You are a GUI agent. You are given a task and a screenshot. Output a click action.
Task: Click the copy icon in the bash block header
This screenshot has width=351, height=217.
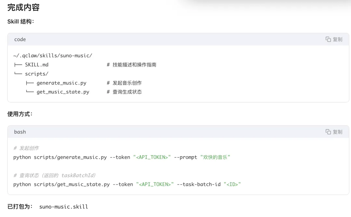pyautogui.click(x=328, y=132)
